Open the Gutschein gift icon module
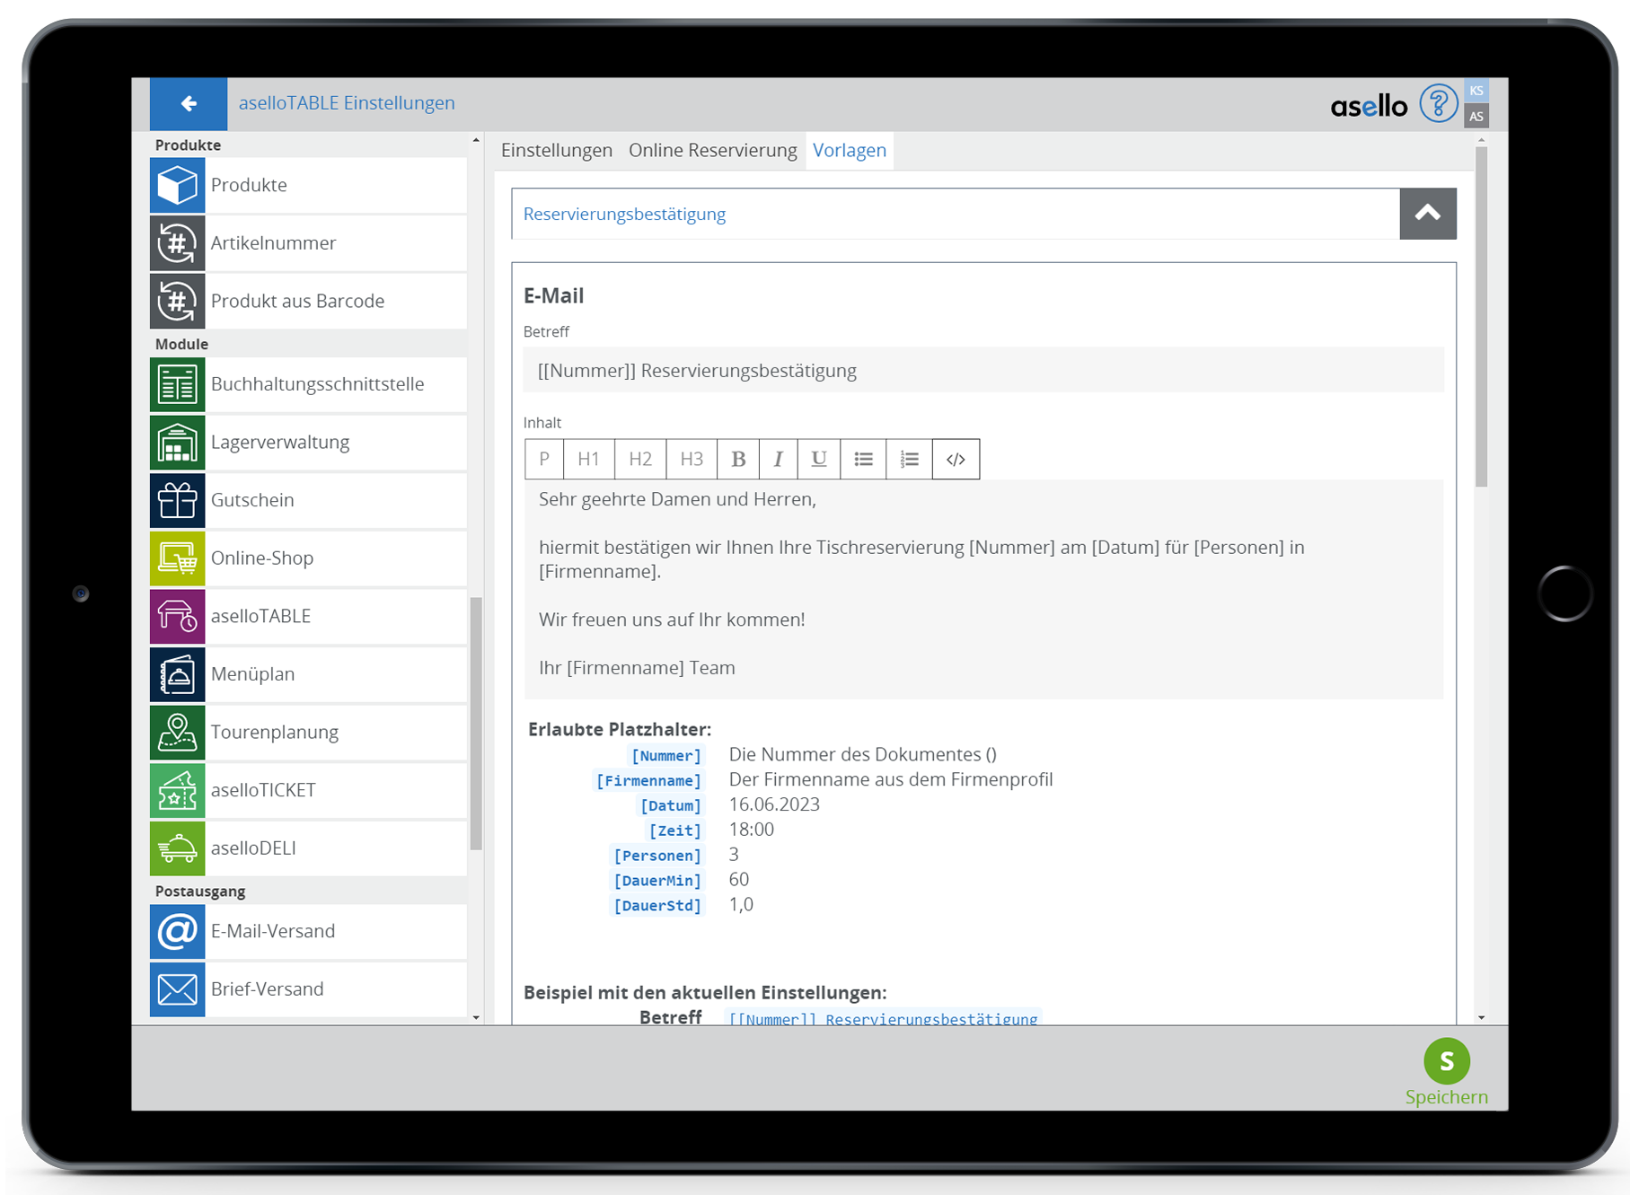The height and width of the screenshot is (1195, 1630). coord(178,500)
